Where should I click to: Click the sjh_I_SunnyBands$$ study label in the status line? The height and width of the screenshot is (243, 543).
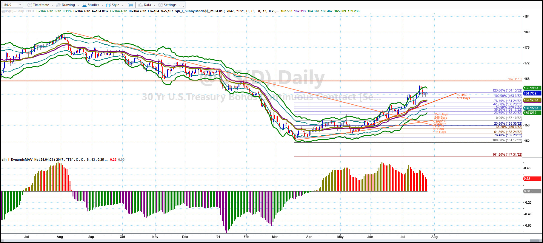[199, 11]
